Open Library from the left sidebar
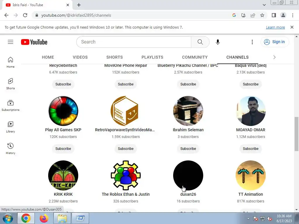 11,127
